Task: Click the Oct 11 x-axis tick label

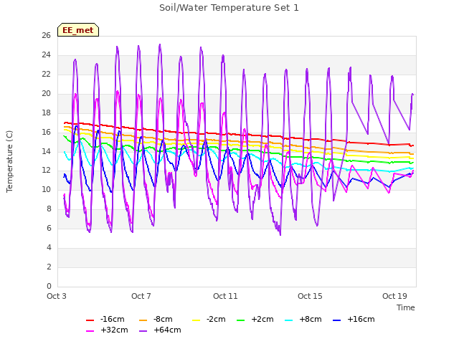Action: [x=225, y=296]
